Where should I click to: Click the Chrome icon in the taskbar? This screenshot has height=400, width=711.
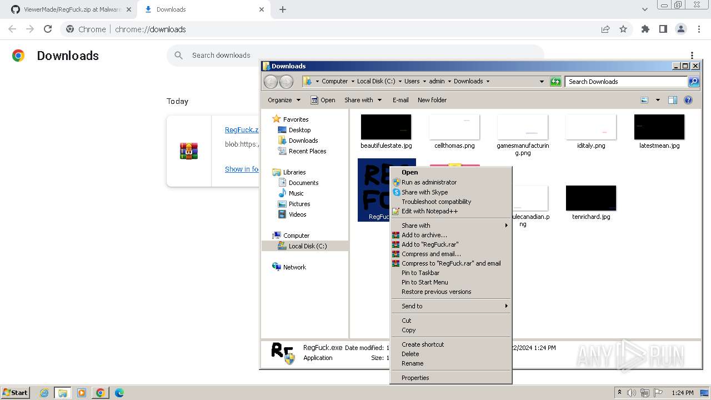(x=101, y=393)
